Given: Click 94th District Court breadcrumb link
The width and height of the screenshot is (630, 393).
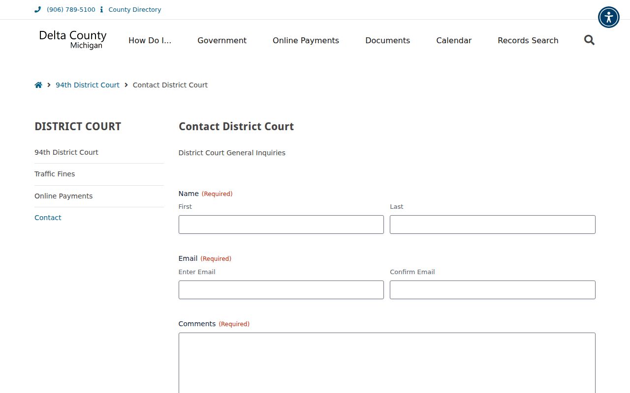Looking at the screenshot, I should tap(88, 85).
